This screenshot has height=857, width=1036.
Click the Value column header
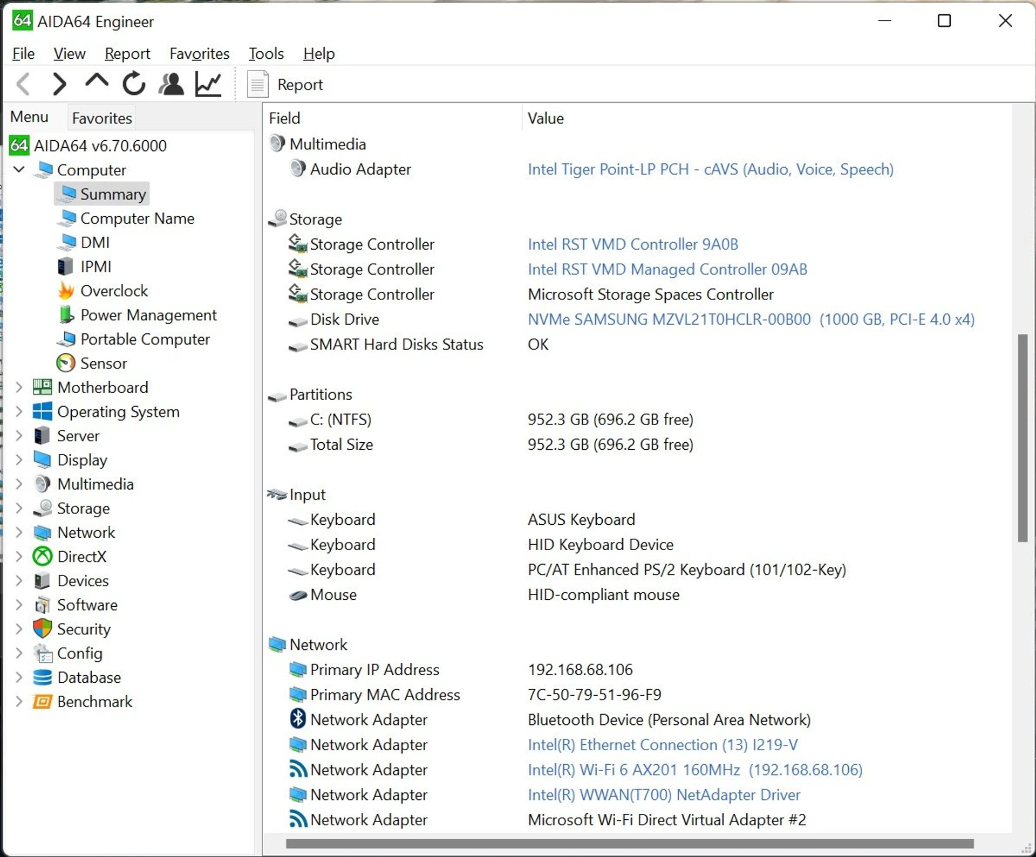pyautogui.click(x=766, y=118)
